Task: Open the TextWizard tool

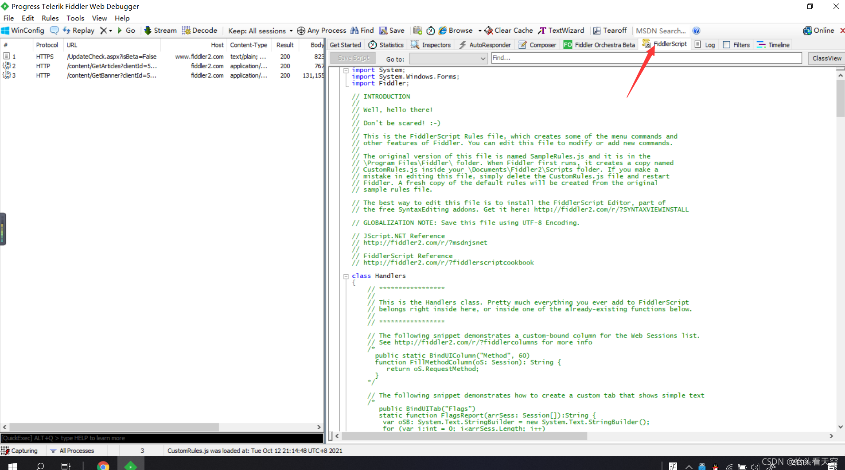Action: pyautogui.click(x=561, y=30)
